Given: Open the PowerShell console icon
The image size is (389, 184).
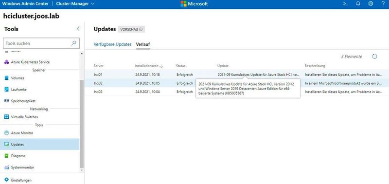Looking at the screenshot, I should (345, 4).
